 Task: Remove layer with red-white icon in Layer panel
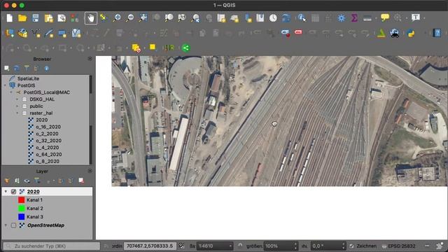point(81,181)
